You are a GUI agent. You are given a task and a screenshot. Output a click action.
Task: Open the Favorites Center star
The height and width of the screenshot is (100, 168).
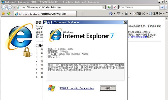(3, 13)
